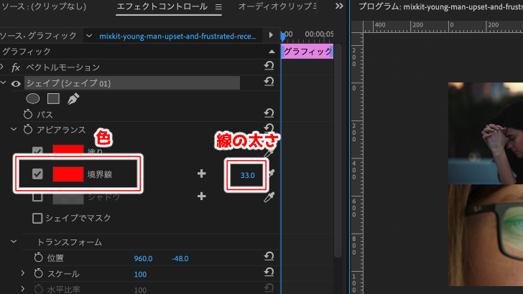This screenshot has width=523, height=294.
Task: Click the upper video in the program monitor
Action: pos(486,133)
